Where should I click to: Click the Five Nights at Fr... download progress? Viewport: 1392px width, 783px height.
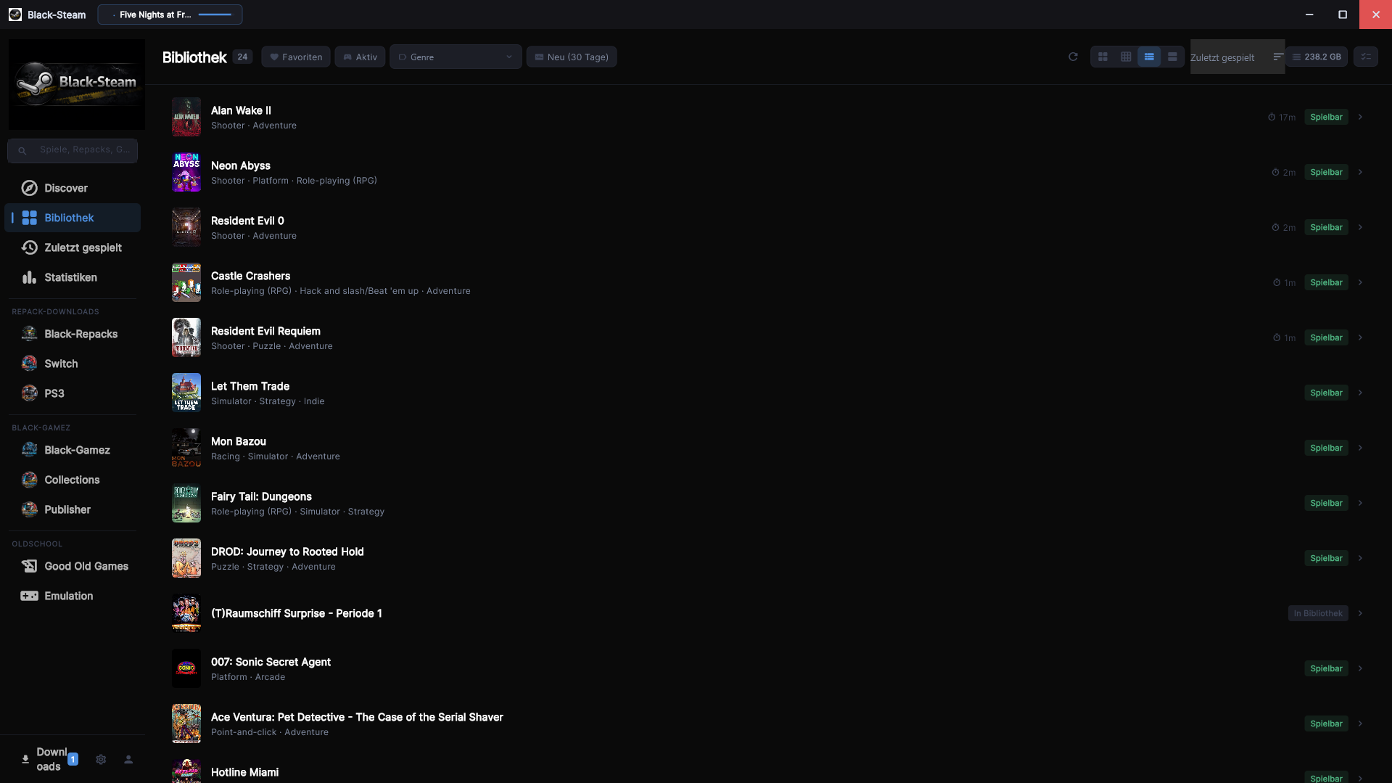tap(170, 15)
